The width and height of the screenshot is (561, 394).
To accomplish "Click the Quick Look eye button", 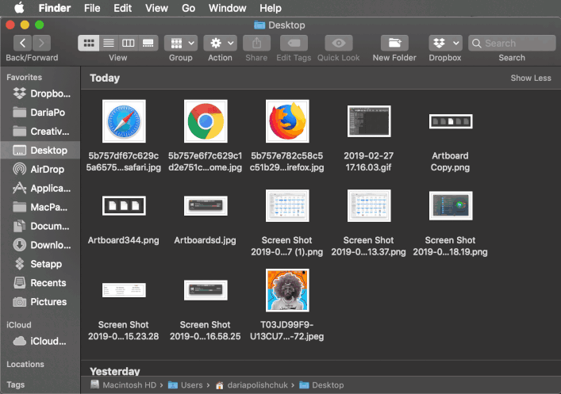I will [x=339, y=44].
